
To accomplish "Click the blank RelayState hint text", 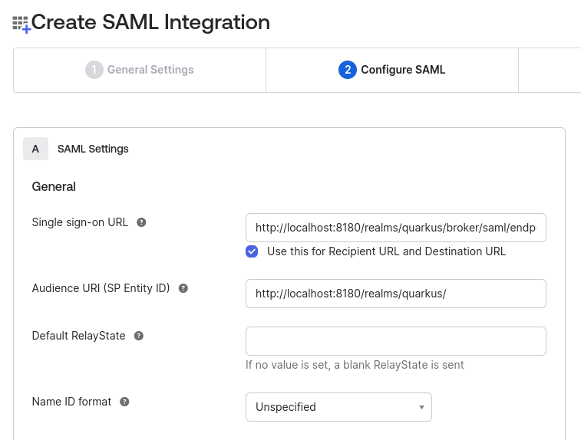I will tap(355, 365).
